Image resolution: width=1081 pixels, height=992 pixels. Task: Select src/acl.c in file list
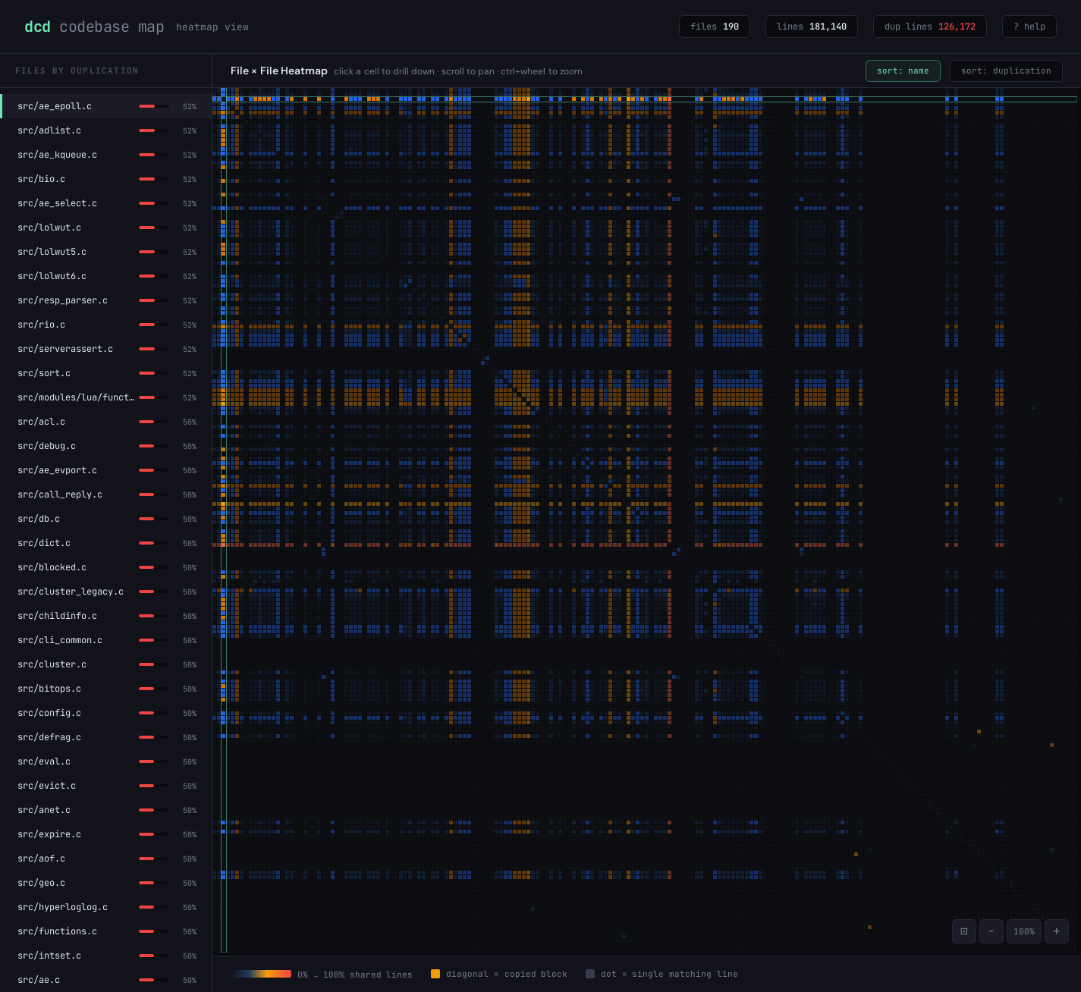106,422
